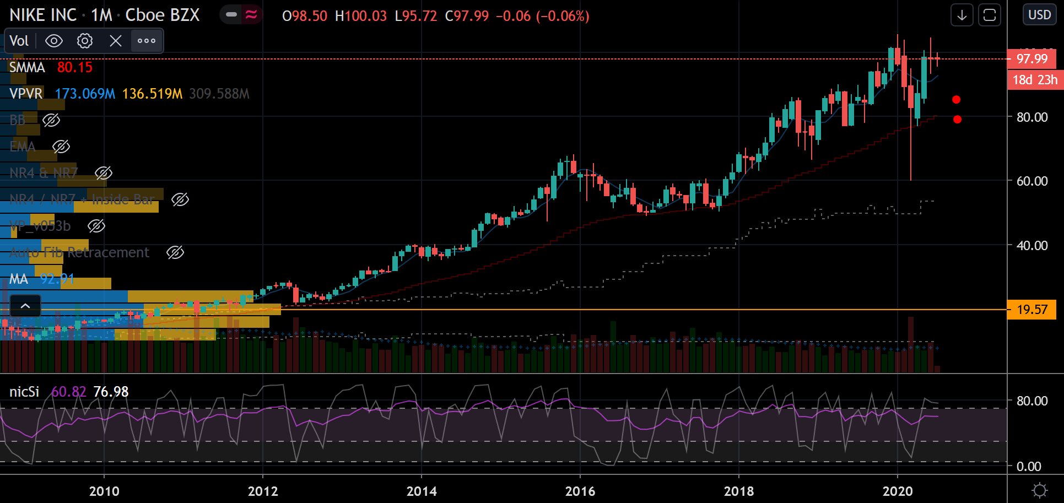The width and height of the screenshot is (1064, 503).
Task: Click the orange 19.57 price line label
Action: [1032, 310]
